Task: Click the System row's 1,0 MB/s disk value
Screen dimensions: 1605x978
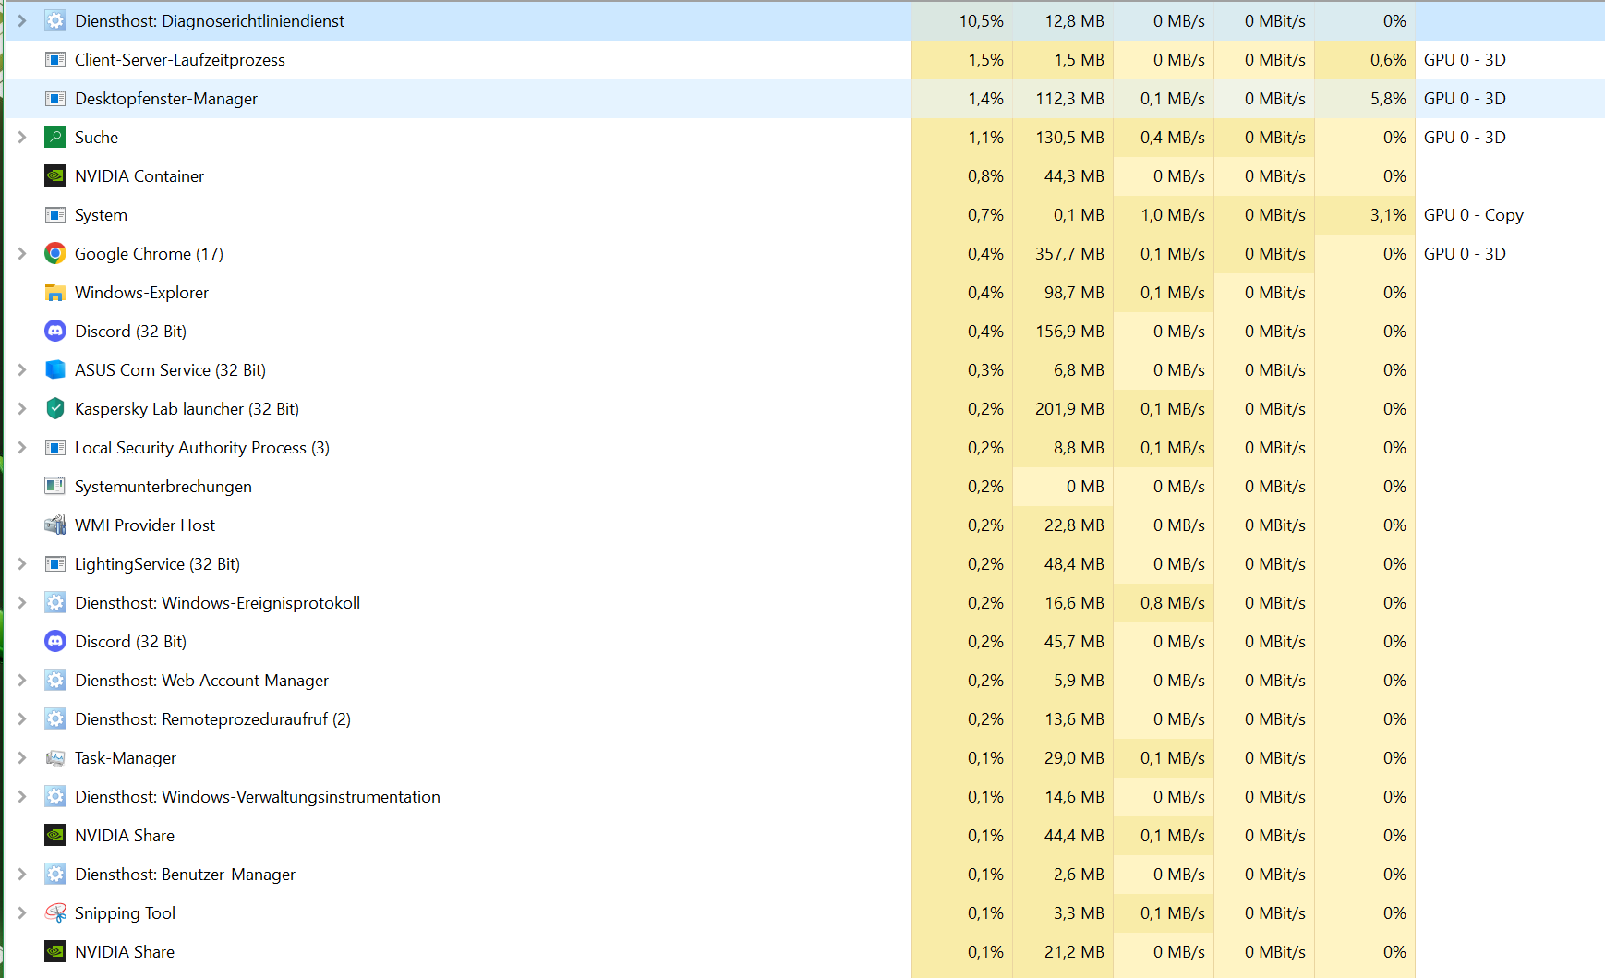Action: (x=1173, y=215)
